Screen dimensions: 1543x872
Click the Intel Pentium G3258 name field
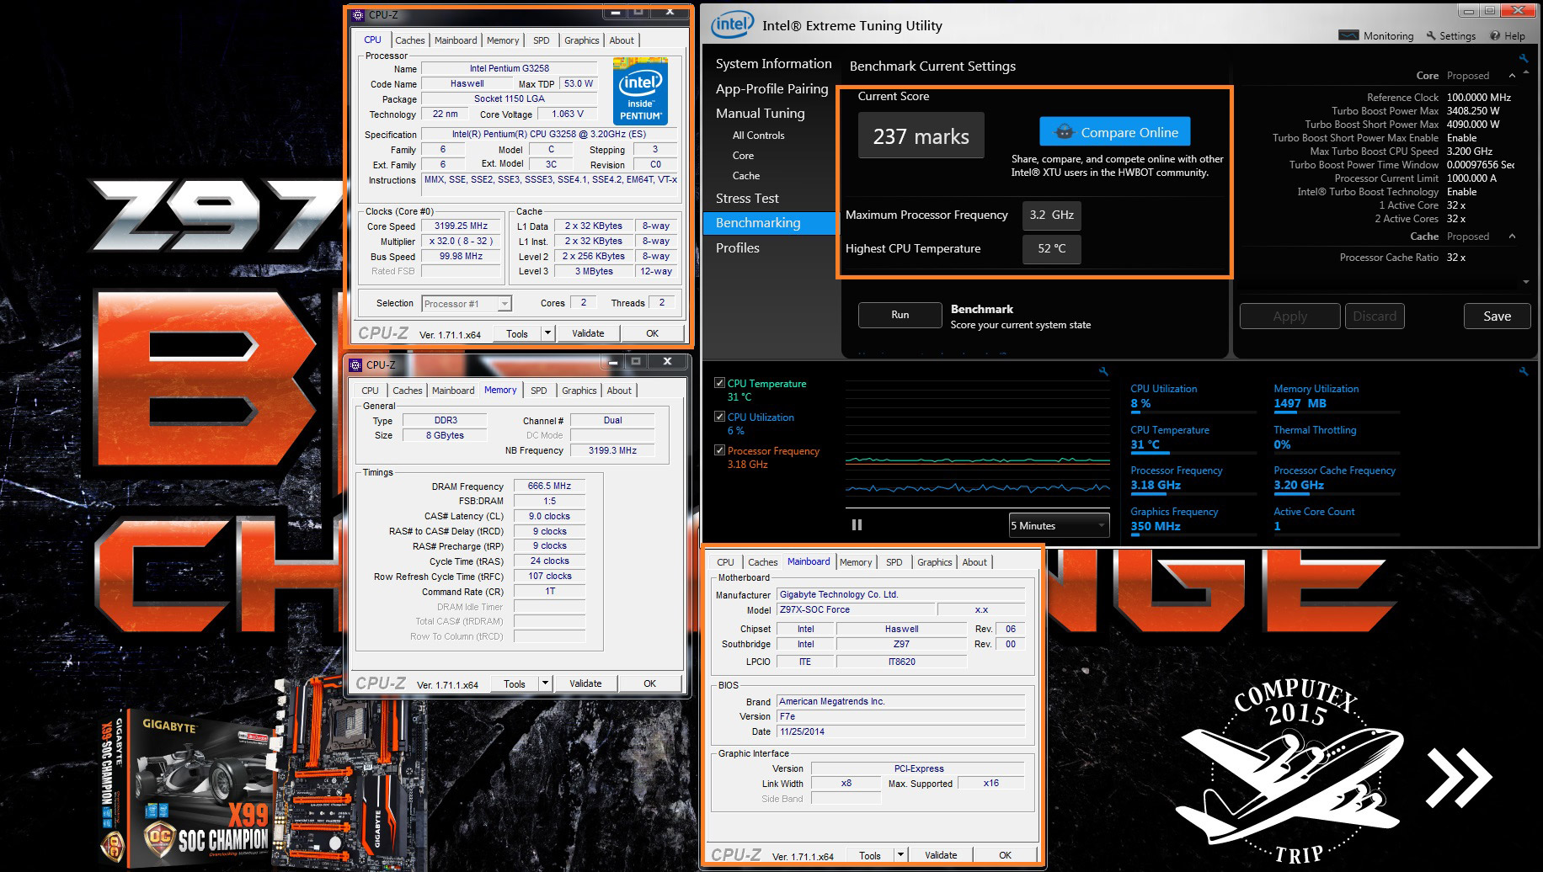pos(509,68)
